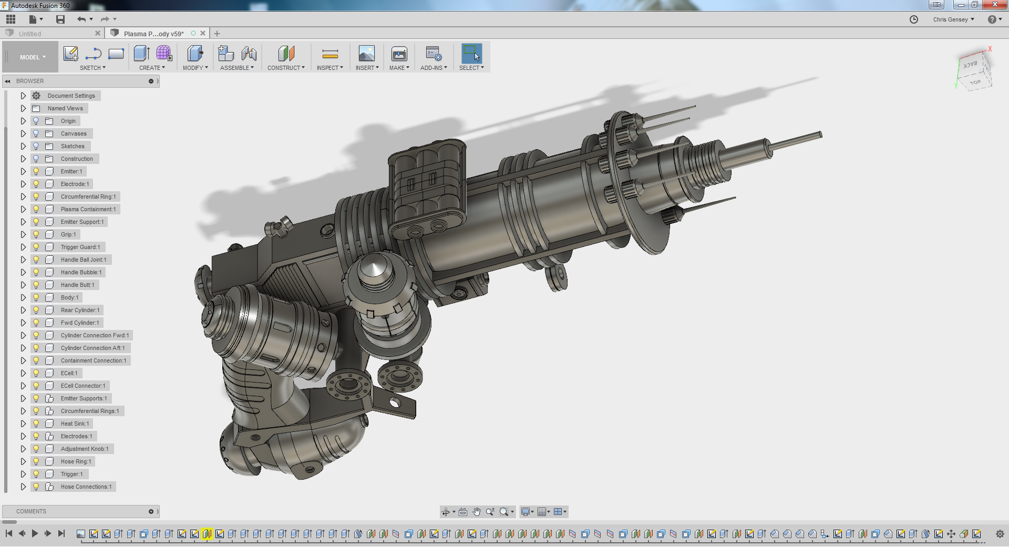Click the Joint icon in Assemble
The width and height of the screenshot is (1009, 547).
coord(249,54)
